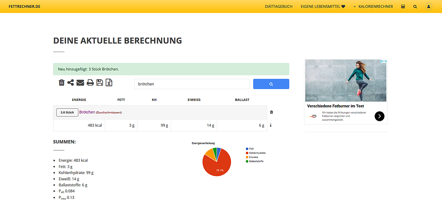Share your current calculation

70,82
